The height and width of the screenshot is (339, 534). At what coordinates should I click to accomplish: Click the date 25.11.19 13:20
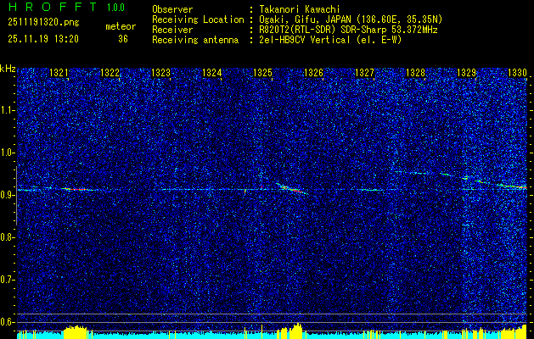coord(43,39)
